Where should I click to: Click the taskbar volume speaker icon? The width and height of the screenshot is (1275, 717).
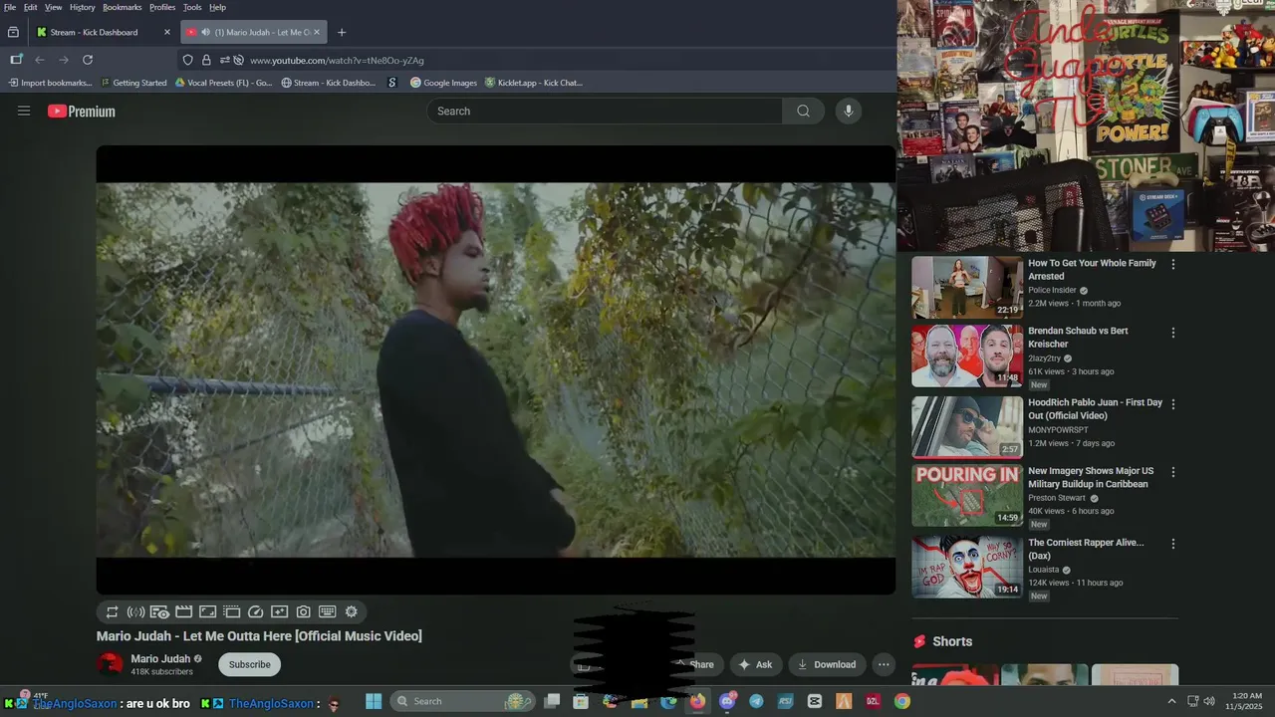coord(1209,701)
